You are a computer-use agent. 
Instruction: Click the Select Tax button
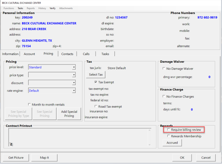pos(95,75)
